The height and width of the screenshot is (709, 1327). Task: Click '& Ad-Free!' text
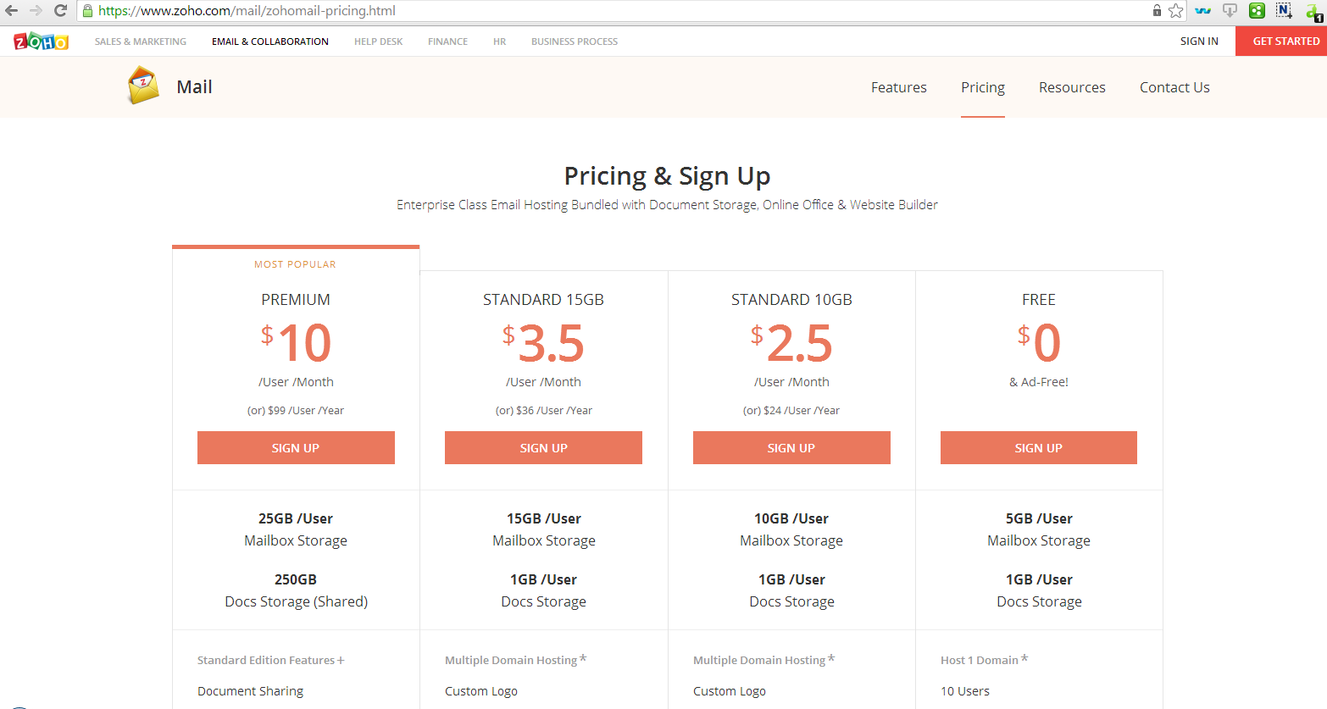click(x=1039, y=382)
